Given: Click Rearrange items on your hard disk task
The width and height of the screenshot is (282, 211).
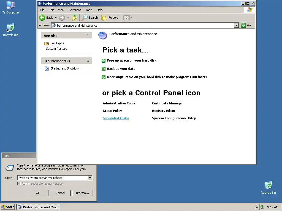Looking at the screenshot, I should (x=157, y=77).
